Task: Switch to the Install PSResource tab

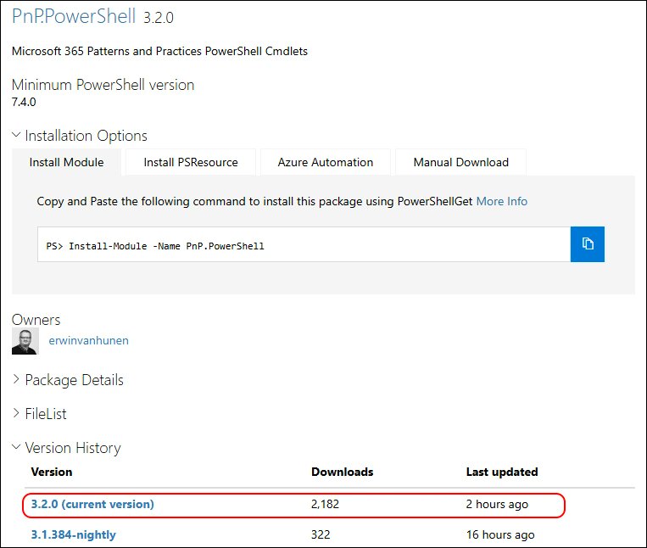Action: [x=191, y=162]
